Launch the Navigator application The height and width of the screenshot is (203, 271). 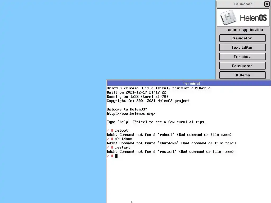coord(242,38)
